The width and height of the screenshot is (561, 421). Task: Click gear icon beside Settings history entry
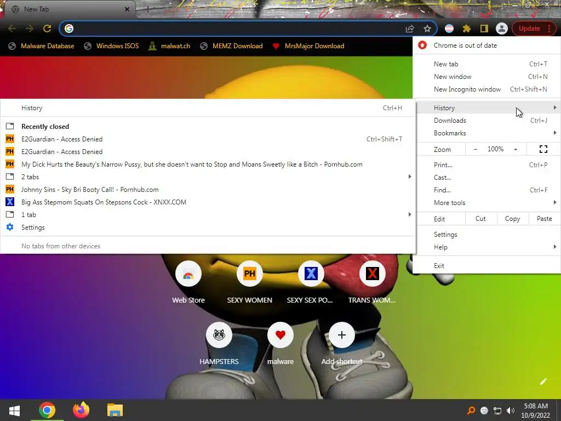coord(10,227)
